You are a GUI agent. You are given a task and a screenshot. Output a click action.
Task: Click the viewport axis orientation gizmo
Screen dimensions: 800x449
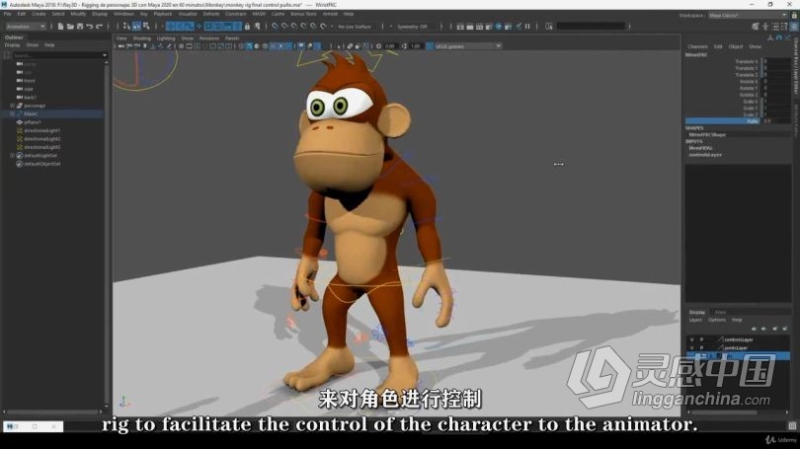(123, 402)
